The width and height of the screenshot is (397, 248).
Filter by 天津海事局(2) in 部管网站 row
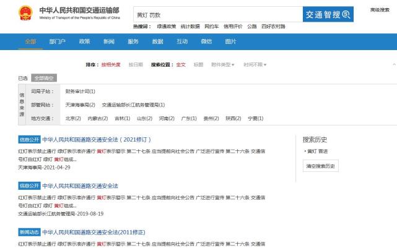(80, 105)
